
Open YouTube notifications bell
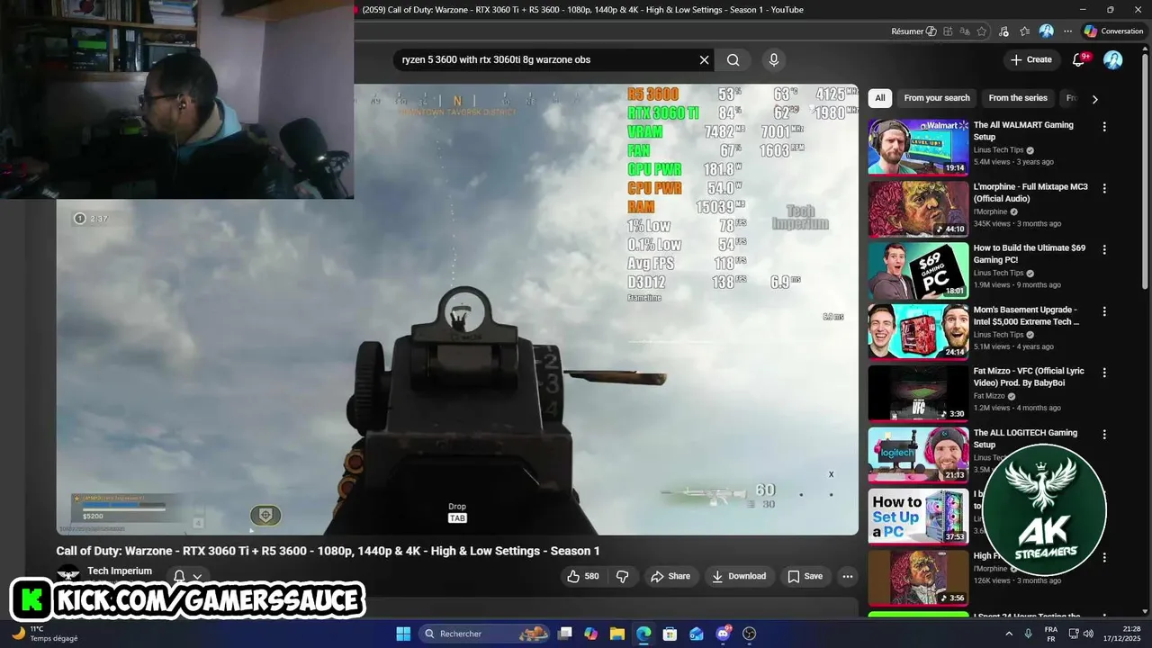(x=1079, y=59)
